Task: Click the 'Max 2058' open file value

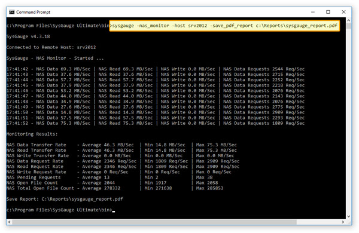Action: click(207, 183)
